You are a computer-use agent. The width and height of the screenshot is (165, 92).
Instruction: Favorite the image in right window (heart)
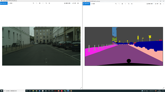pos(126,4)
